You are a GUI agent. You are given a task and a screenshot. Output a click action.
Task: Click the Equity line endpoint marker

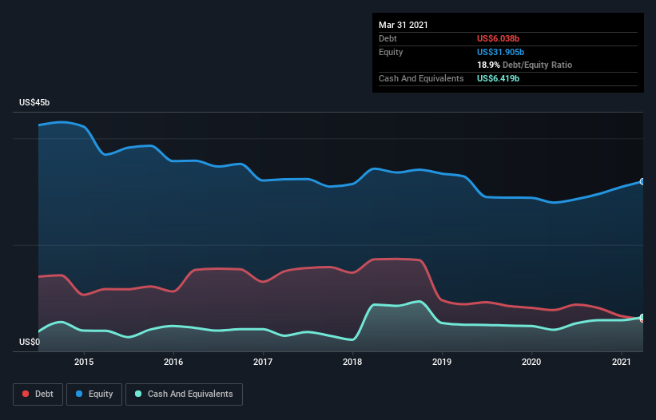coord(642,181)
